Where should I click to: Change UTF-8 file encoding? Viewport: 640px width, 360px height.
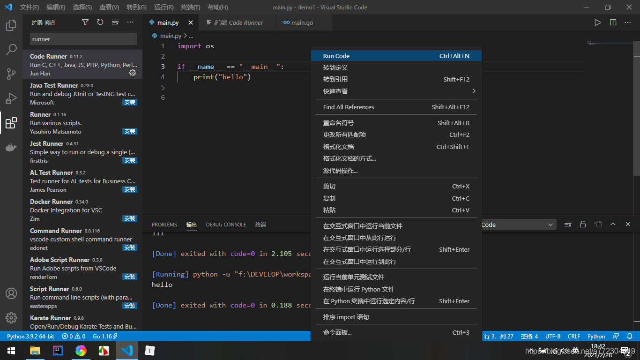[x=553, y=336]
